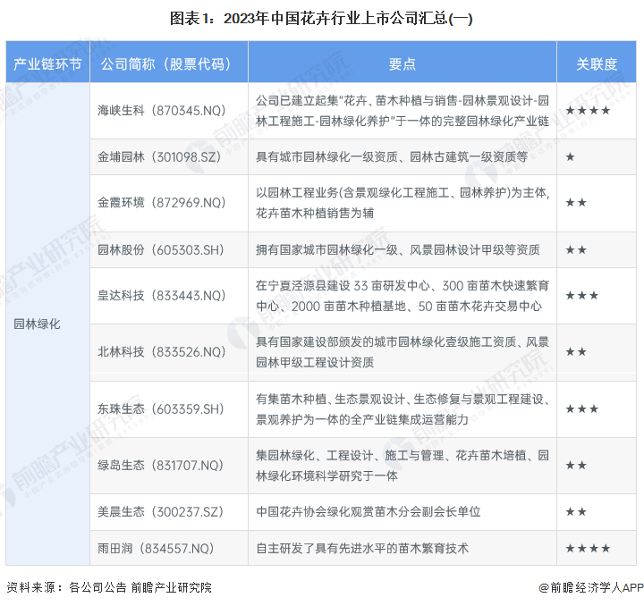Click the text '拥有国家城市园林绿化一级、风景园林设计甲级等资质'
Viewport: 644px width, 606px height.
397,250
